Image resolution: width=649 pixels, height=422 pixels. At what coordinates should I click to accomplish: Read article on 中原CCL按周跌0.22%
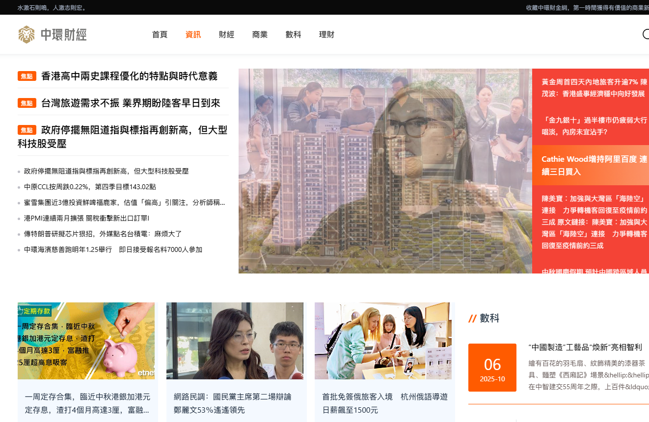click(x=90, y=187)
